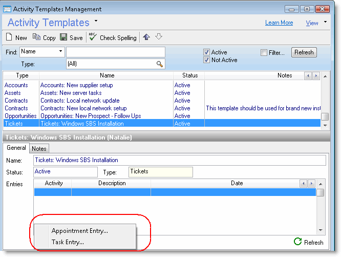Choose Task Entry... from context menu
This screenshot has height=257, width=341.
click(68, 242)
